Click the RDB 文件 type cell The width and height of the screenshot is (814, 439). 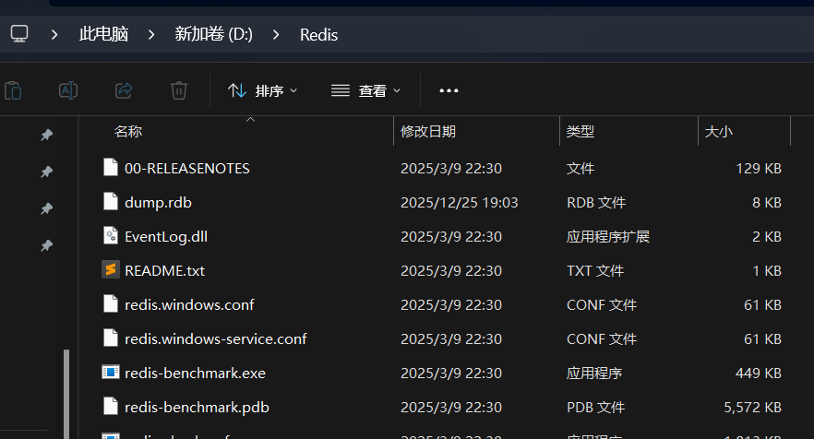point(596,203)
